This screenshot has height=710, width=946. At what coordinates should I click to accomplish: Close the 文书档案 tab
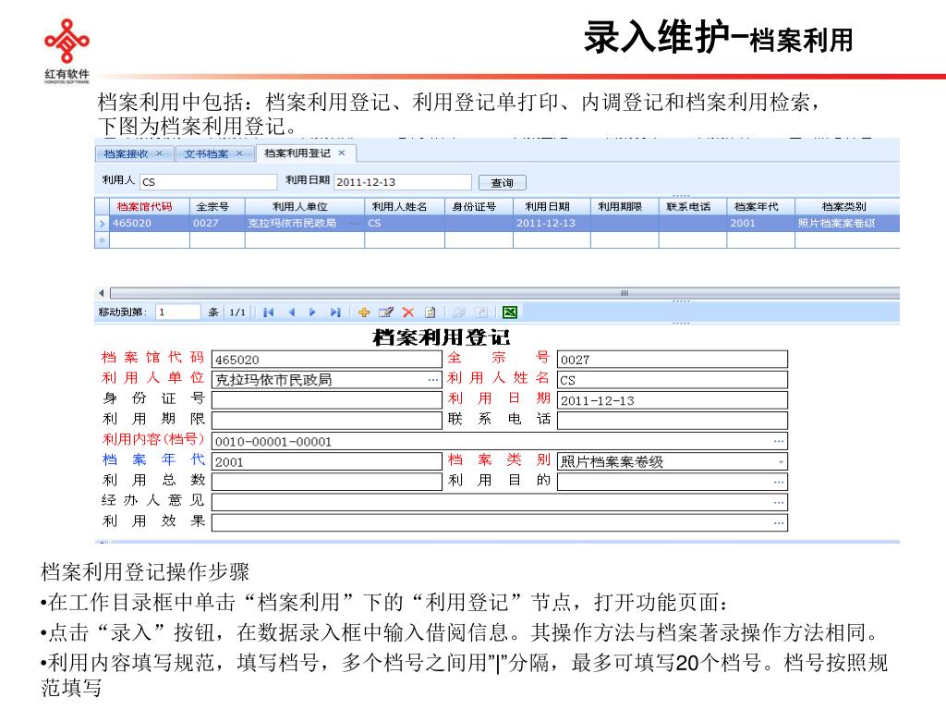tap(239, 153)
